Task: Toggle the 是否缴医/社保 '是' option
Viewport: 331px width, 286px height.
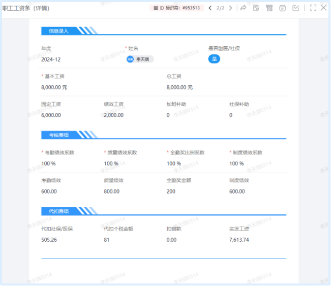Action: tap(214, 59)
